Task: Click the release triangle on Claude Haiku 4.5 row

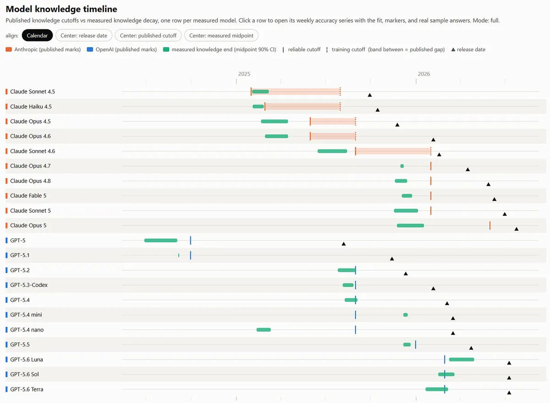Action: [378, 110]
